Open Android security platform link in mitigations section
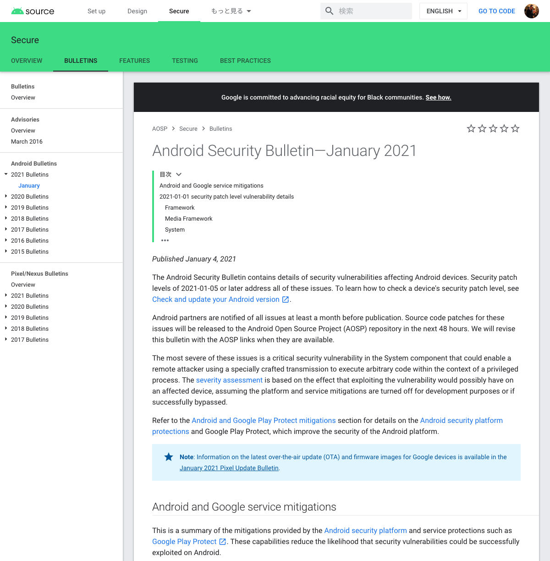 pyautogui.click(x=365, y=531)
